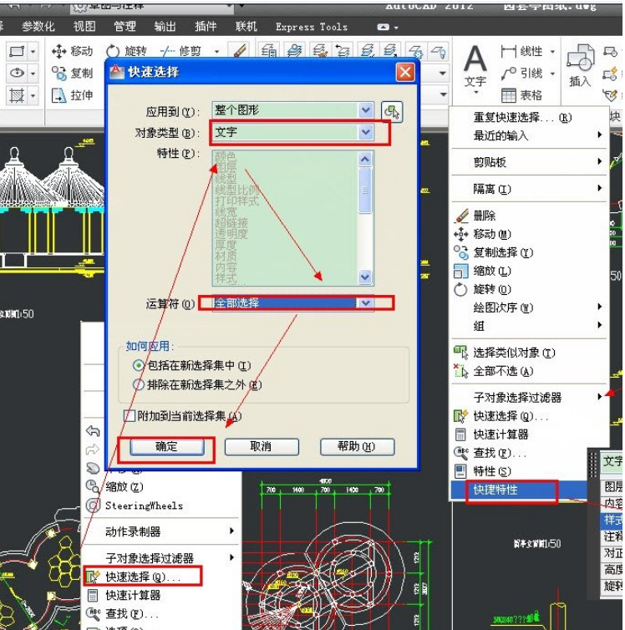Screen dimensions: 625x630
Task: Expand the Leader (引线) dropdown arrow
Action: [552, 74]
